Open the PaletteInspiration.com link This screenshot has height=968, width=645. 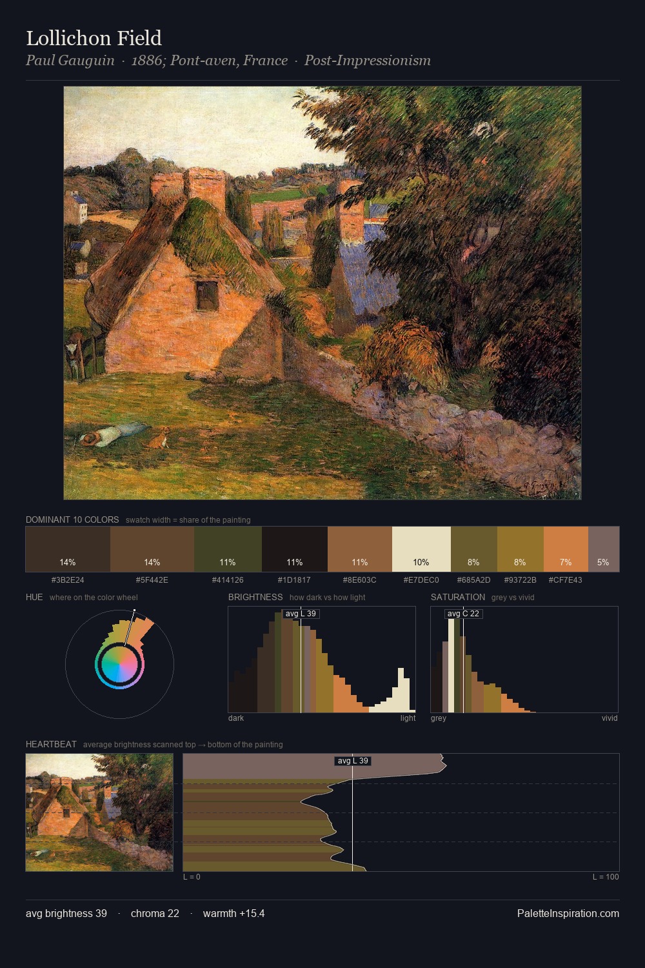click(568, 913)
